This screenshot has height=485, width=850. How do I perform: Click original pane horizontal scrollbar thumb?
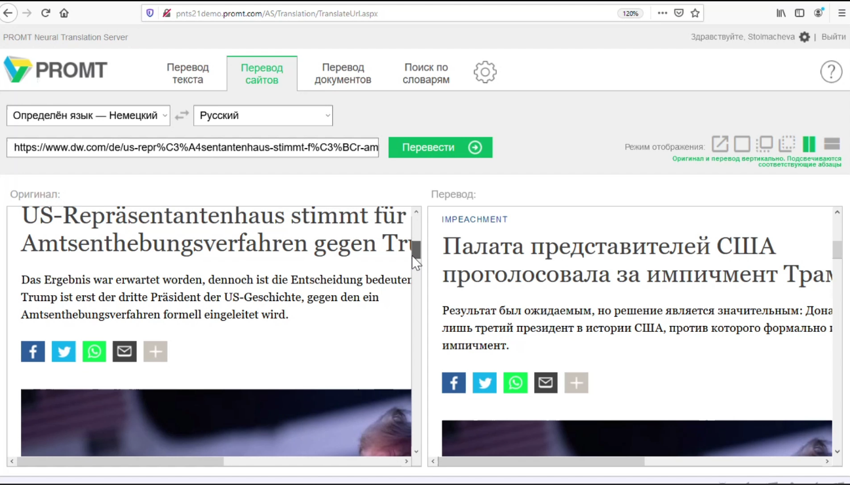coord(120,461)
